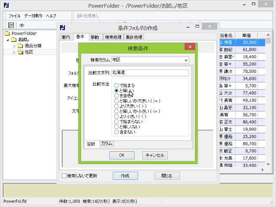Select the で始まる radio option

tap(116, 85)
